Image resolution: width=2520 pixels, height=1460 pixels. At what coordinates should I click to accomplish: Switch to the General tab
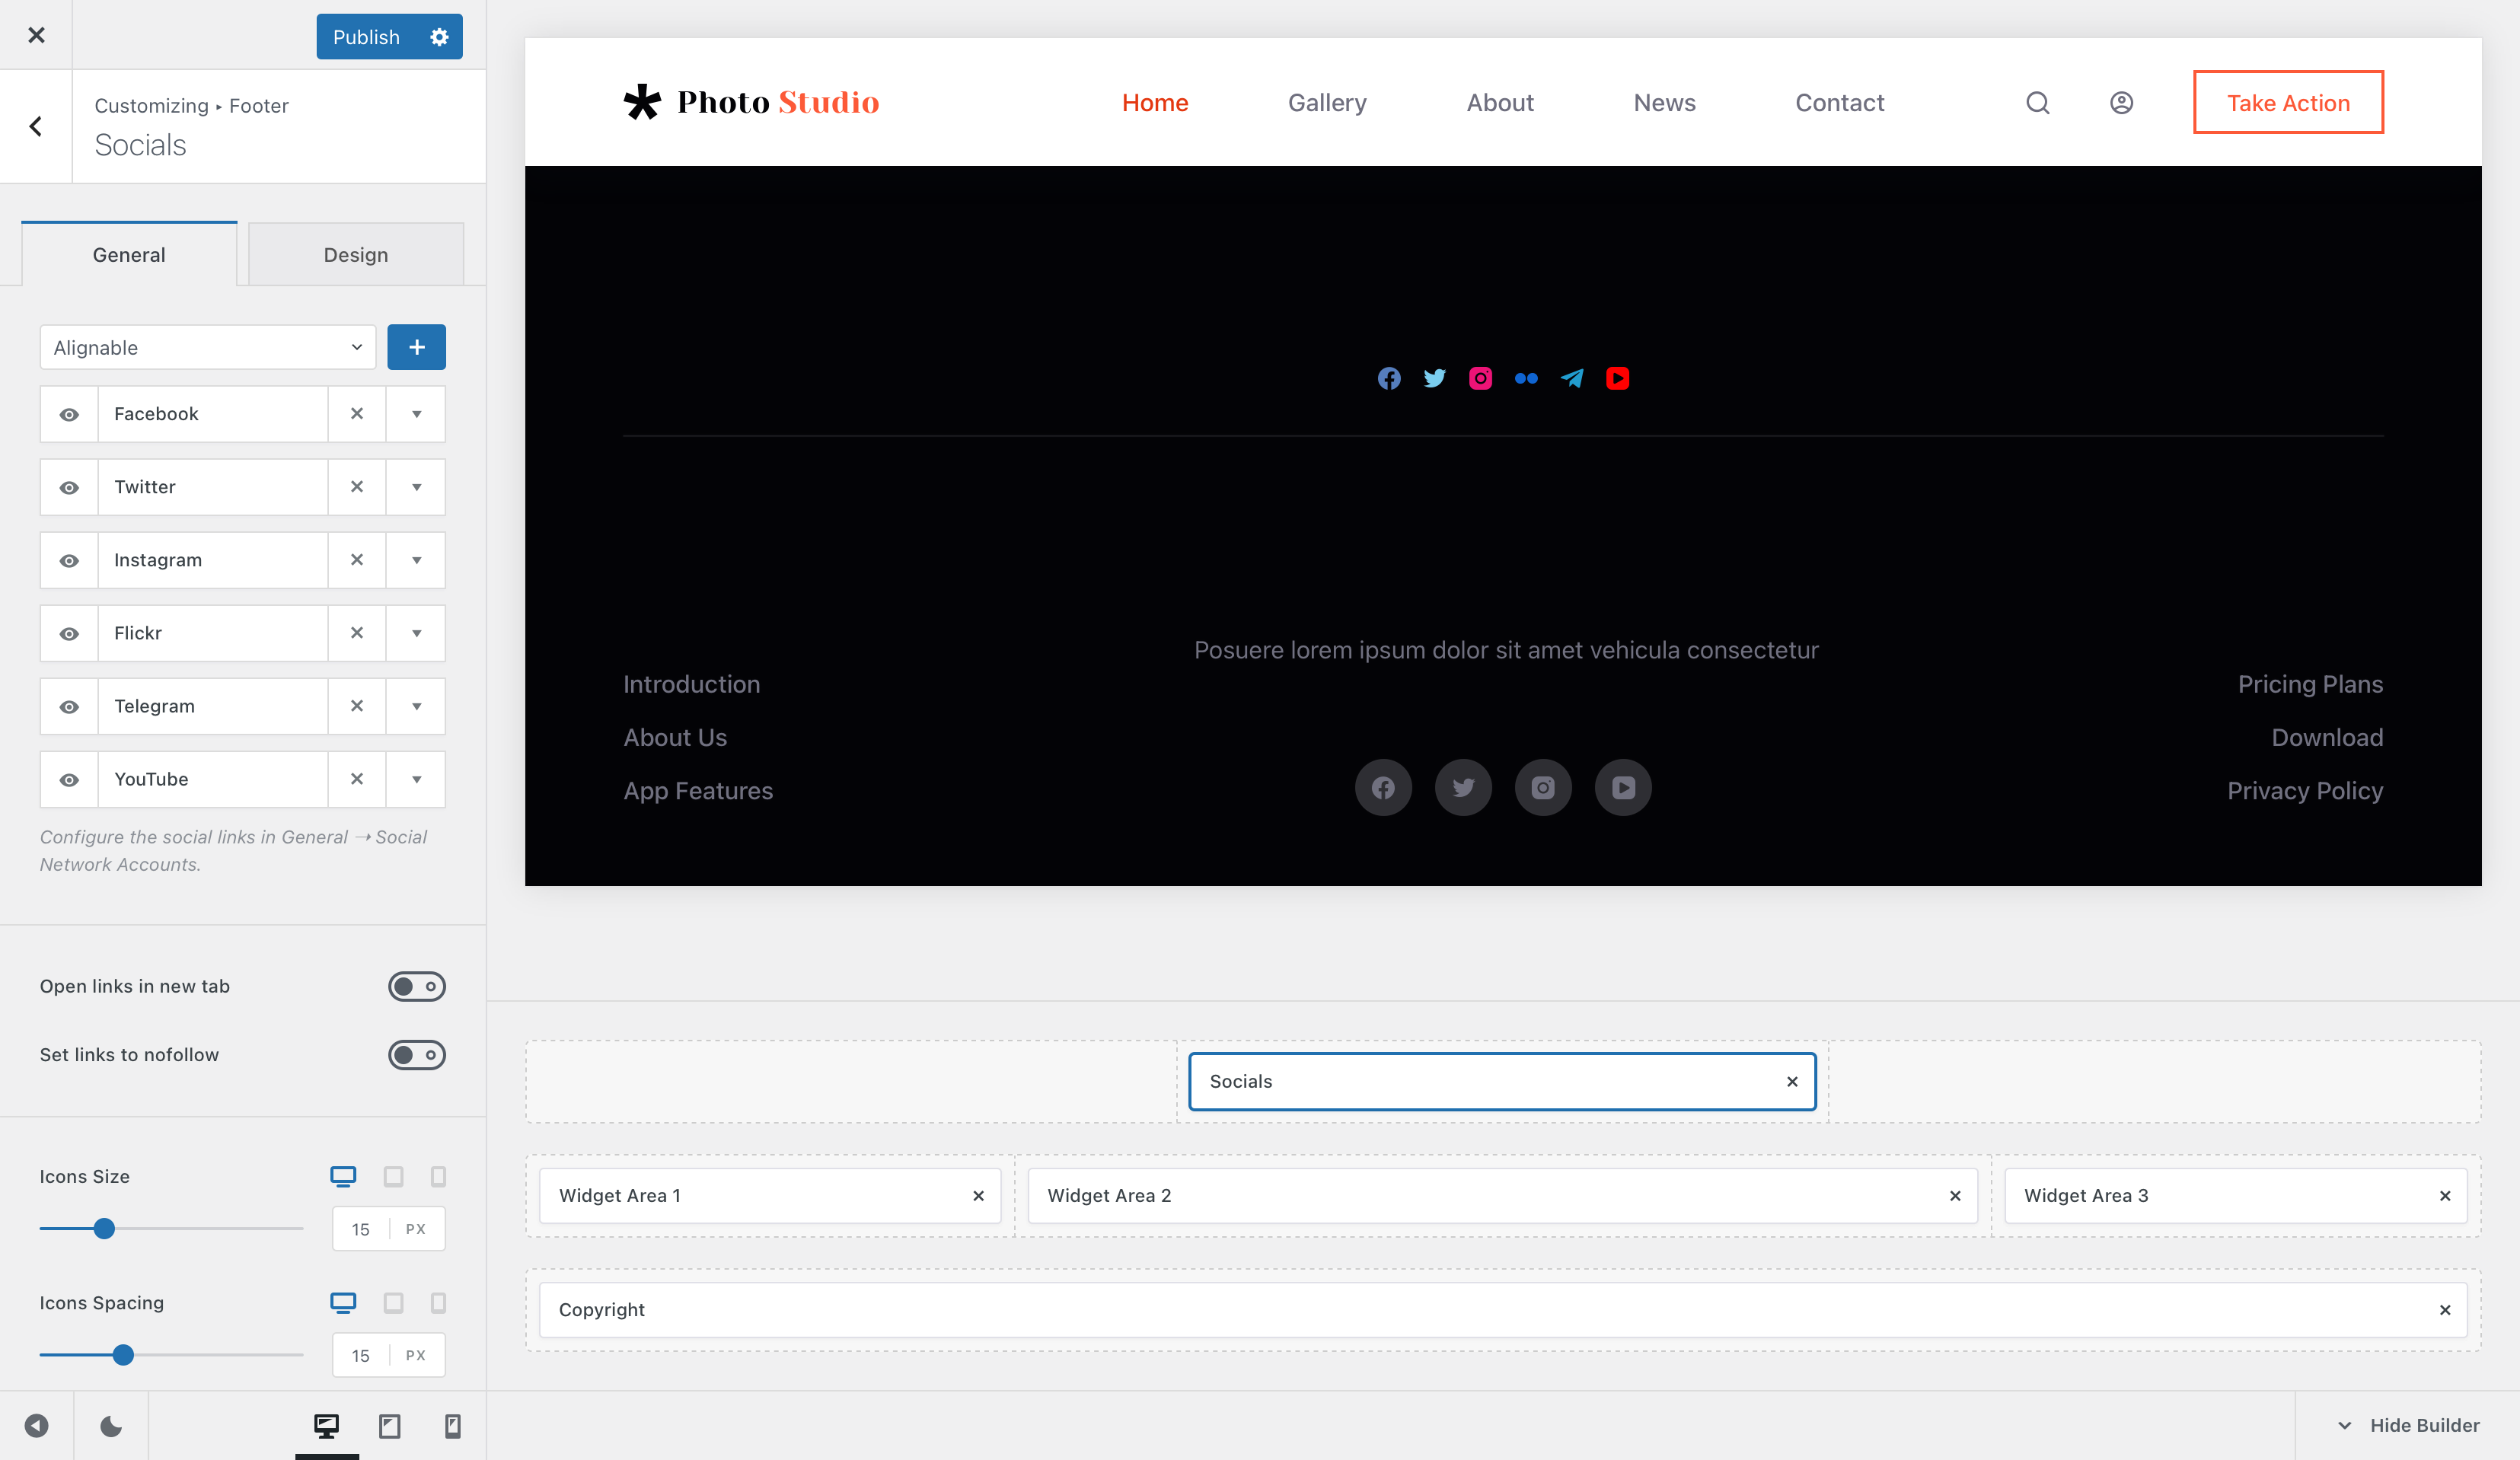point(129,254)
